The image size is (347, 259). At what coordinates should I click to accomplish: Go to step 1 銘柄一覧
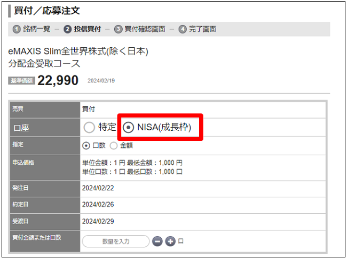pos(31,29)
